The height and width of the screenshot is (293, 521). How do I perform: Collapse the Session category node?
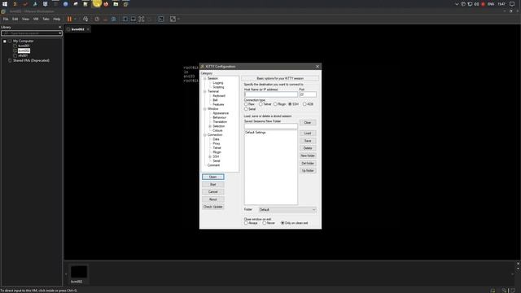pyautogui.click(x=205, y=79)
